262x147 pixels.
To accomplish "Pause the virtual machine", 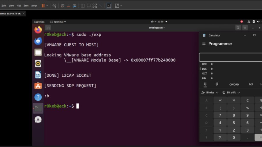I will coord(43,6).
